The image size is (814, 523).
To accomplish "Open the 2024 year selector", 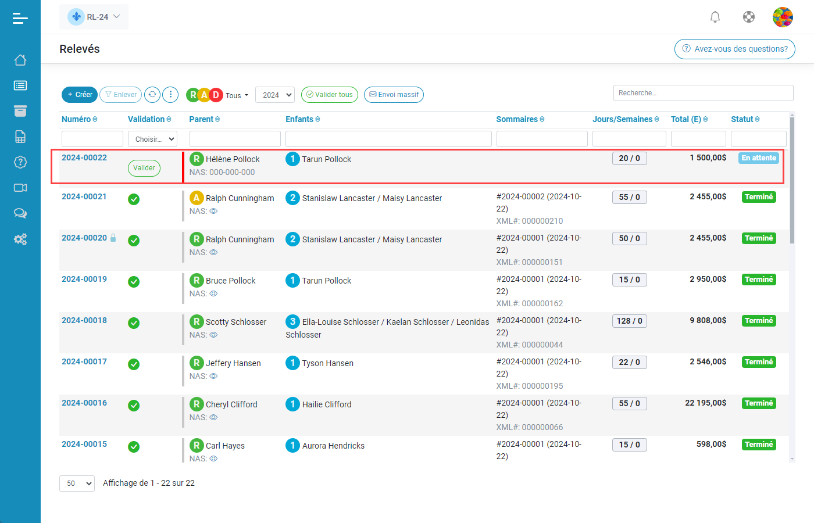I will tap(274, 94).
